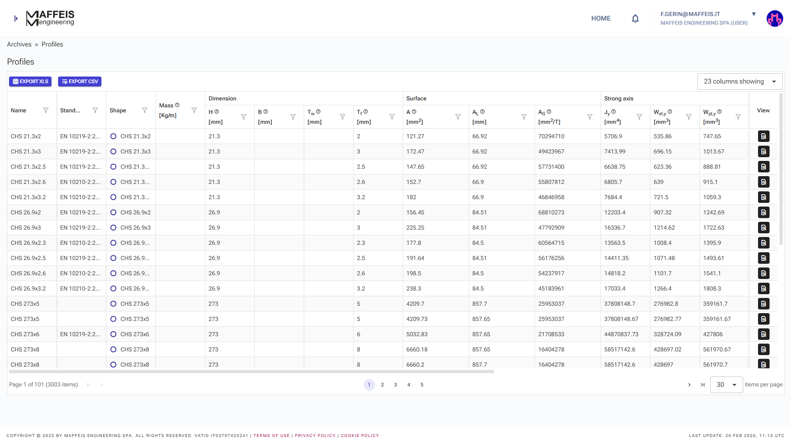The image size is (791, 444).
Task: Open the Archives breadcrumb
Action: click(x=19, y=44)
